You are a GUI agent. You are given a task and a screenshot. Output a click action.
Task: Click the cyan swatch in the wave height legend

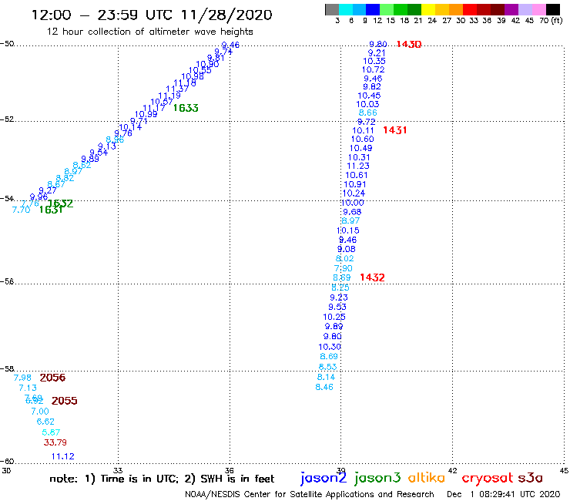pos(345,9)
